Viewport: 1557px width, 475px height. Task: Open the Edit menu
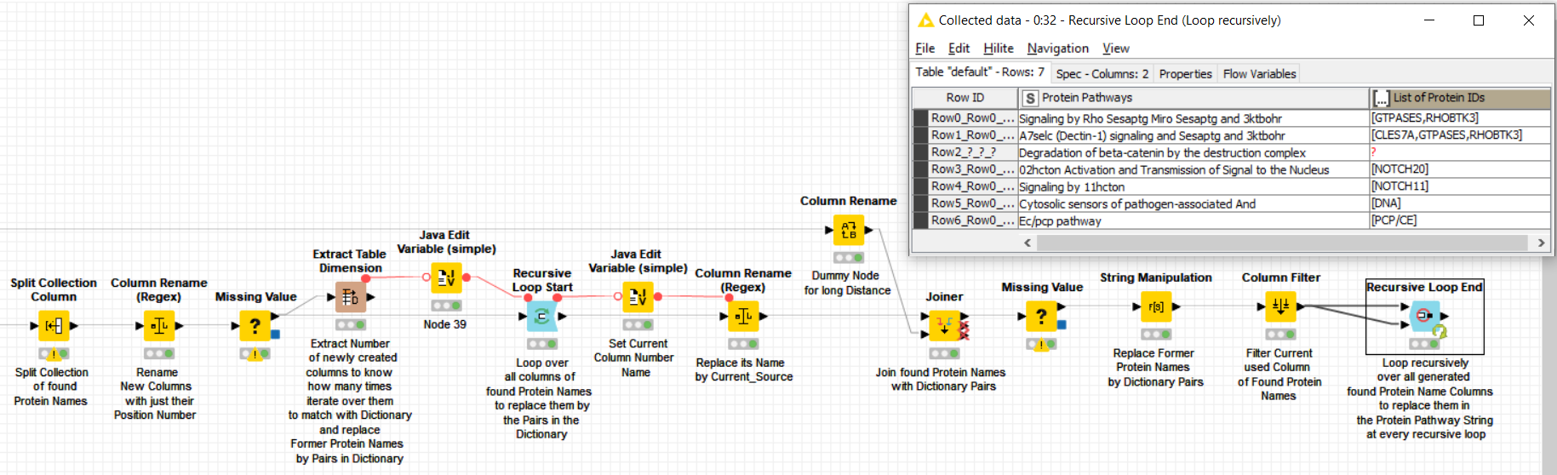tap(959, 49)
